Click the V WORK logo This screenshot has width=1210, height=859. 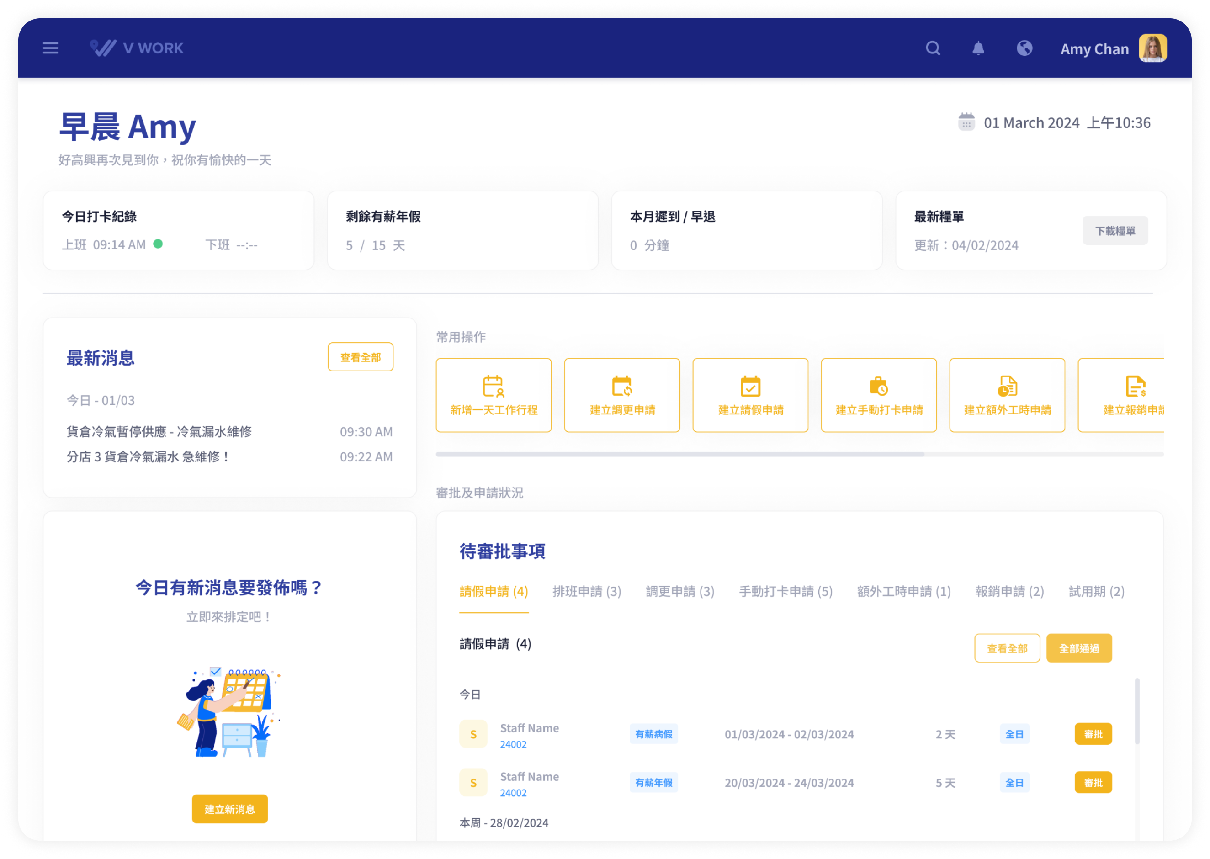click(x=137, y=48)
